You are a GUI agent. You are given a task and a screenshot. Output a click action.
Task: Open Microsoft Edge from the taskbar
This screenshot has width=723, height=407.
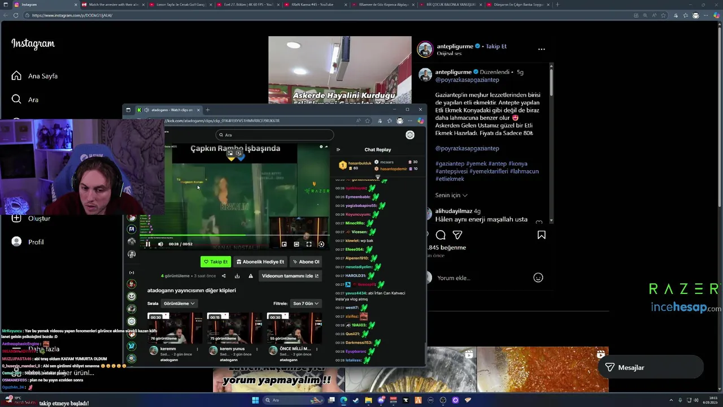[343, 400]
